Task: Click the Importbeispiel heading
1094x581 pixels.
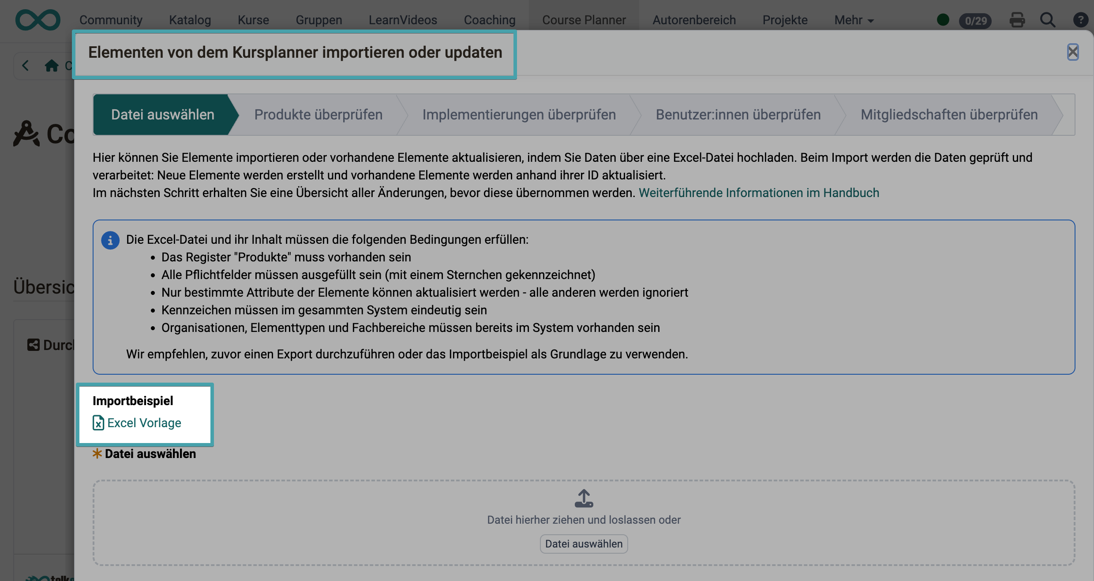Action: (x=133, y=401)
